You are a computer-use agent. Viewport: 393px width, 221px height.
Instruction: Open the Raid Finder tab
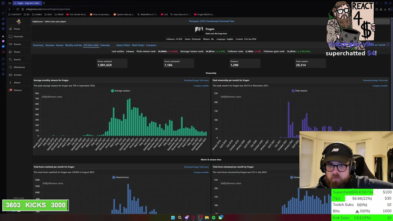pyautogui.click(x=138, y=45)
